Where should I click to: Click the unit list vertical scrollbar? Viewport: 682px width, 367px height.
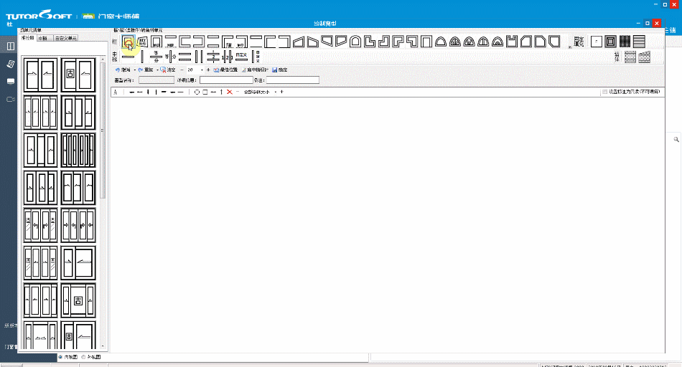[103, 130]
